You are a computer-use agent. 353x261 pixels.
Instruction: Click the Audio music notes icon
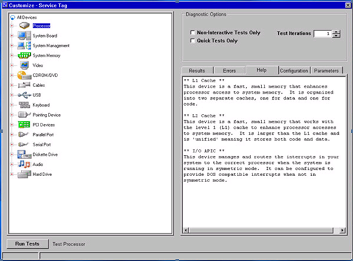24,165
